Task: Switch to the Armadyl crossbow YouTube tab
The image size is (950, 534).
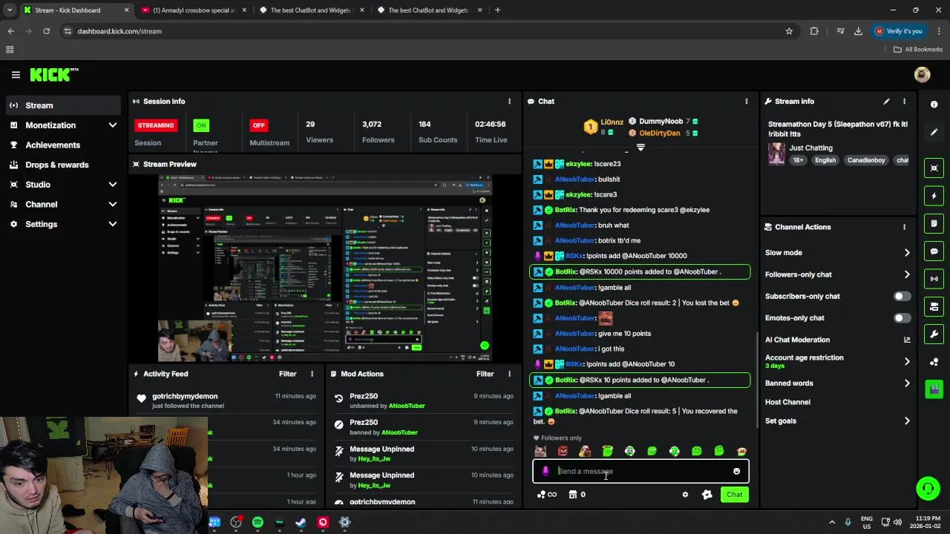Action: (193, 10)
